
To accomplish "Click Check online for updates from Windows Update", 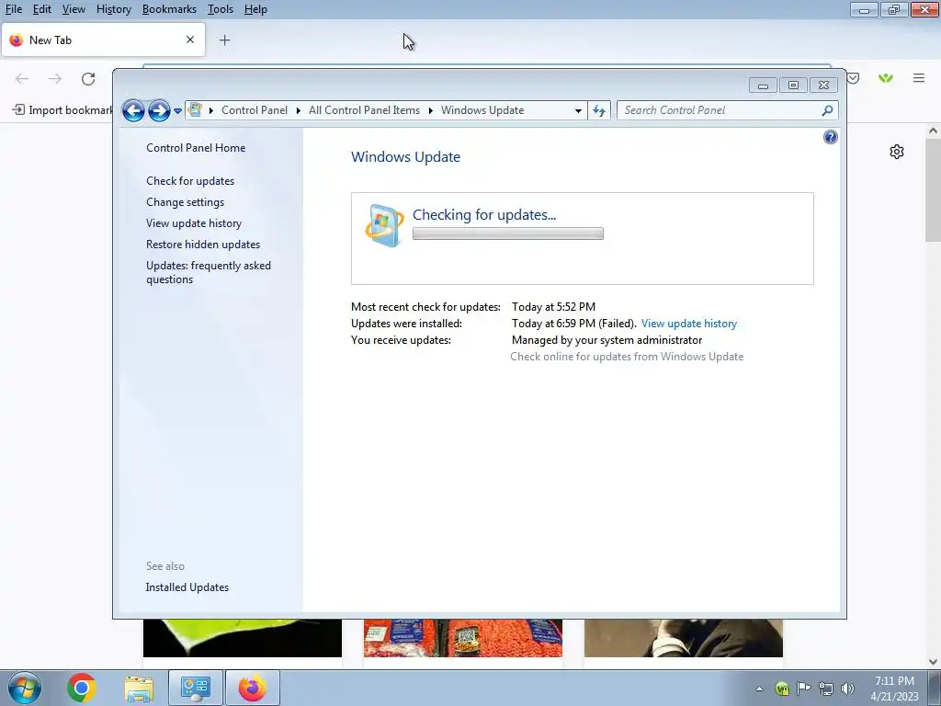I will 627,357.
